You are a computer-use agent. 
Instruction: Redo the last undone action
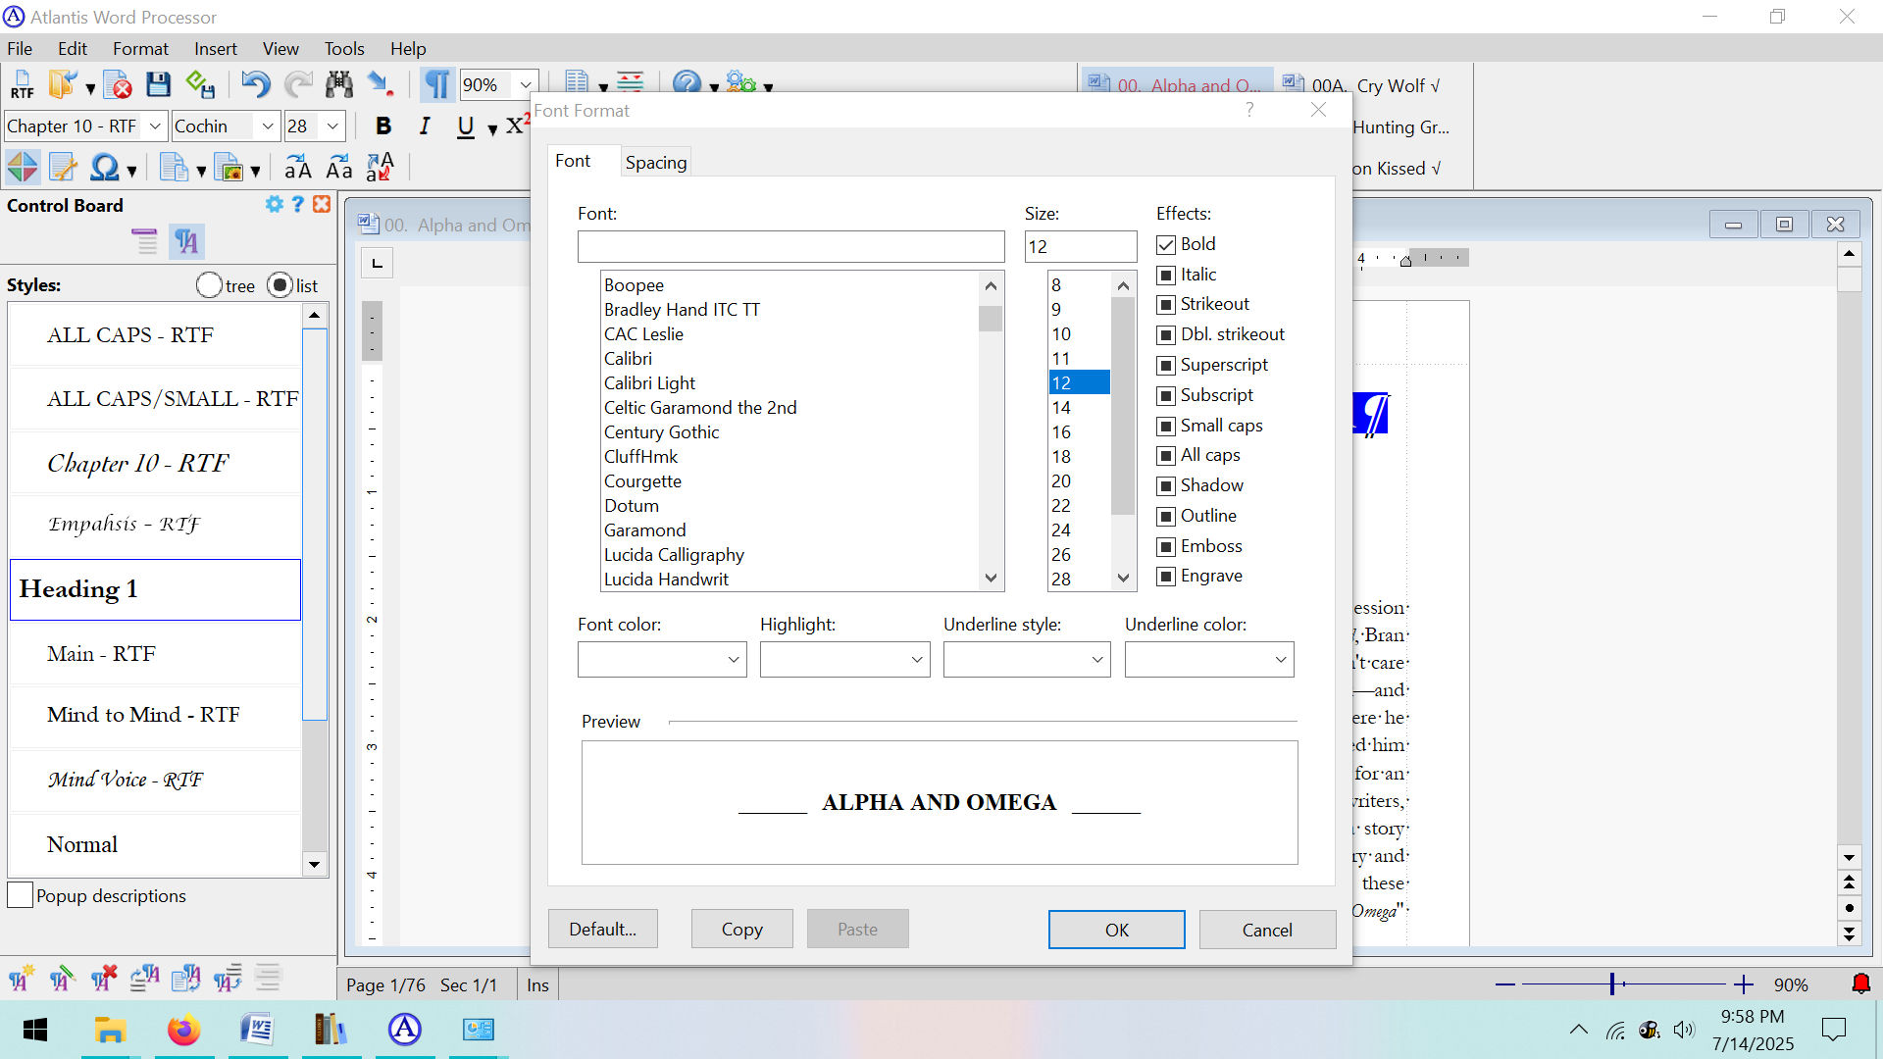[298, 85]
